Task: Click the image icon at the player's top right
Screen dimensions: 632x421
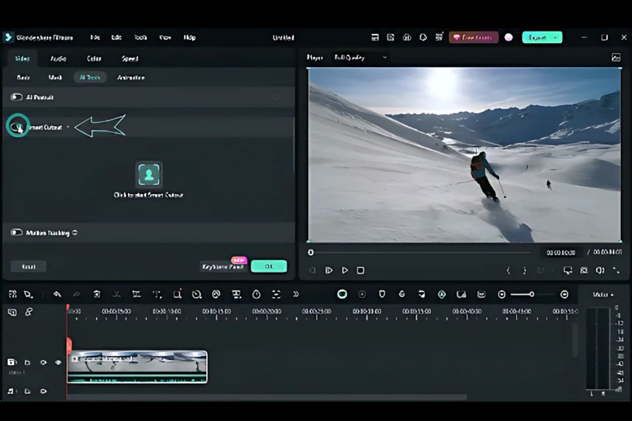Action: click(x=616, y=57)
